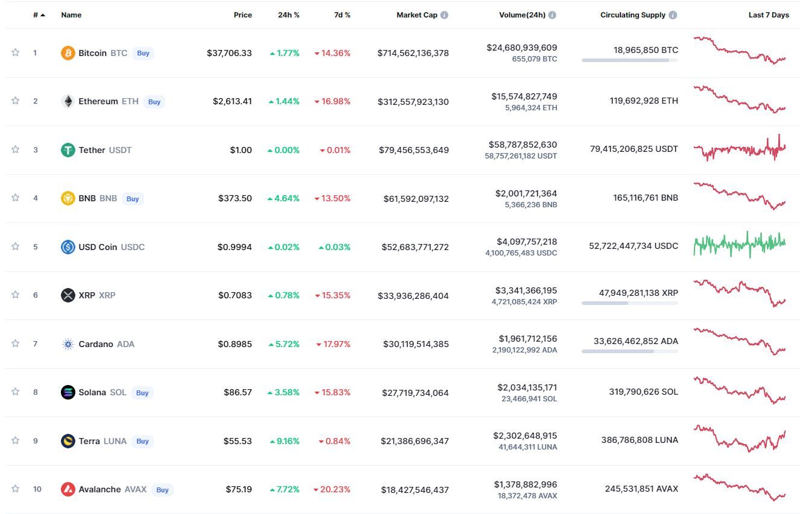Click the Ethereum diamond logo icon
This screenshot has height=514, width=800.
point(68,101)
